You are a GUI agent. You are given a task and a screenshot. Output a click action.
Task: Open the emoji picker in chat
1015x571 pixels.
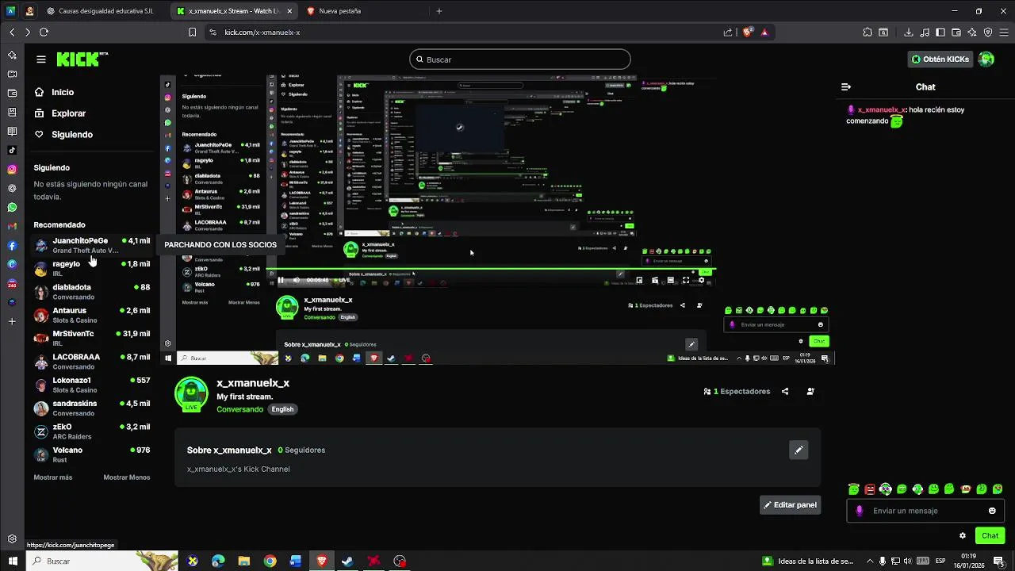(992, 511)
